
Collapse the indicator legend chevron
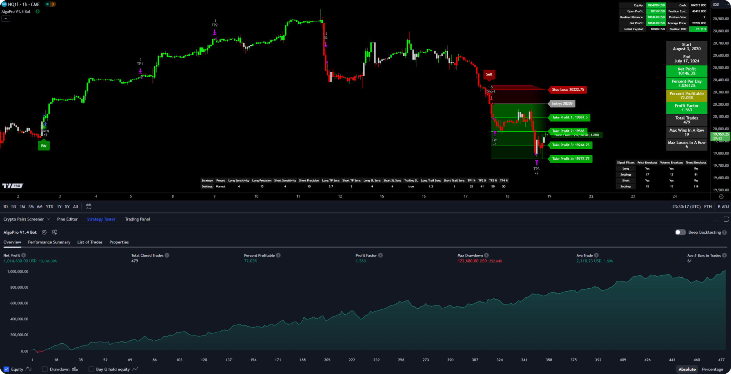coord(6,19)
